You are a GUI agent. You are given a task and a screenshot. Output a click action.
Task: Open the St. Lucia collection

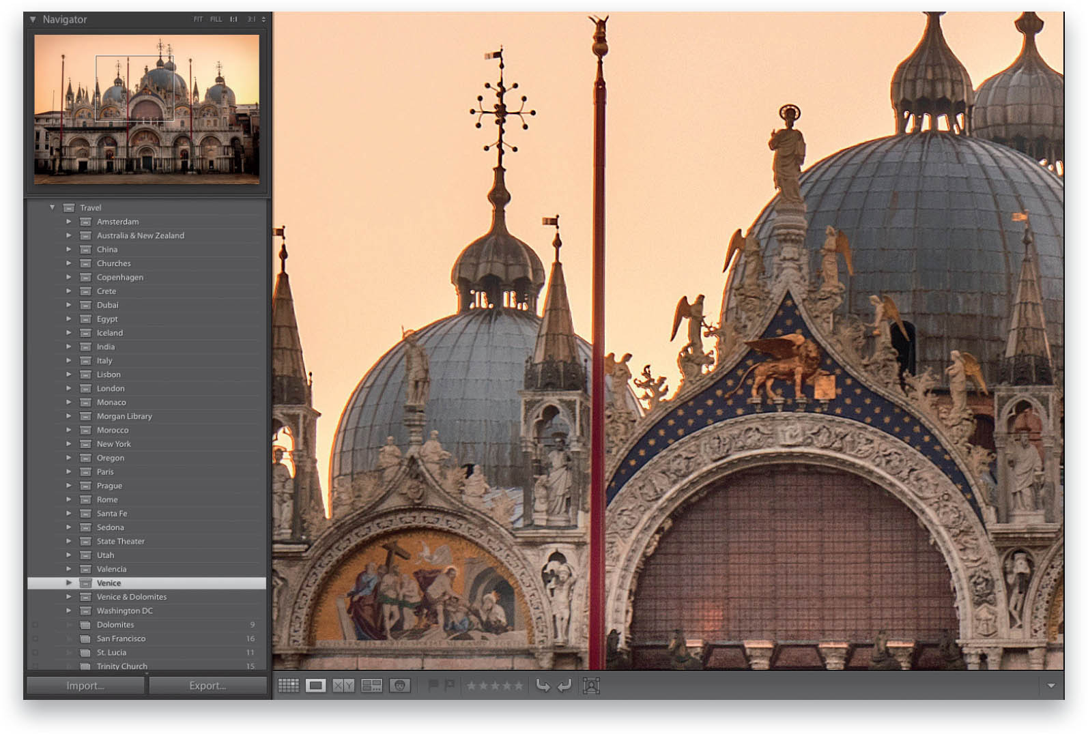tap(147, 653)
